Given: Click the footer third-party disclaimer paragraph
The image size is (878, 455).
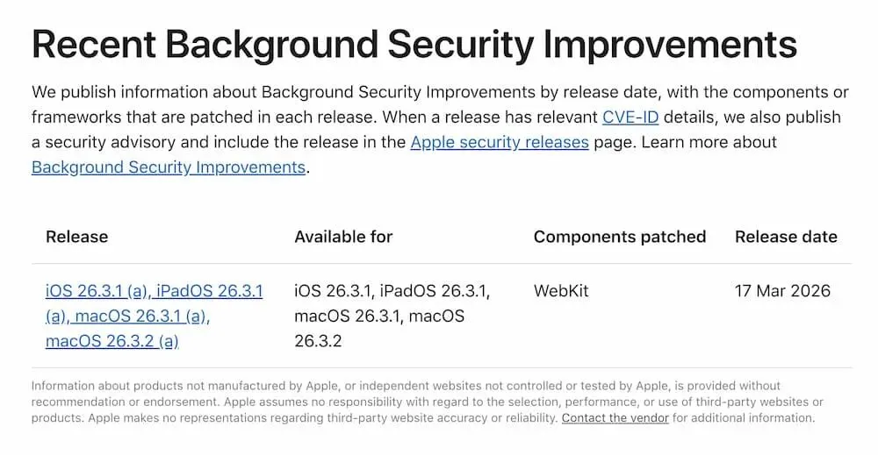Looking at the screenshot, I should 421,402.
